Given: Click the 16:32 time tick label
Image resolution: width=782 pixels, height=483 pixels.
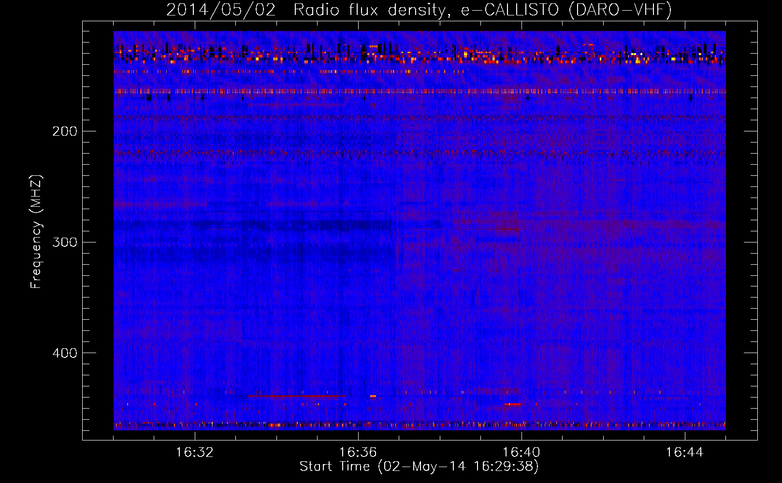Looking at the screenshot, I should (195, 453).
